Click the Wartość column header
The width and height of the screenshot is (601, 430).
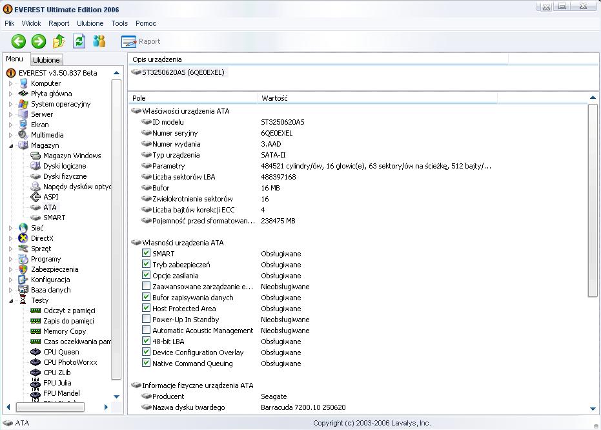(x=377, y=98)
